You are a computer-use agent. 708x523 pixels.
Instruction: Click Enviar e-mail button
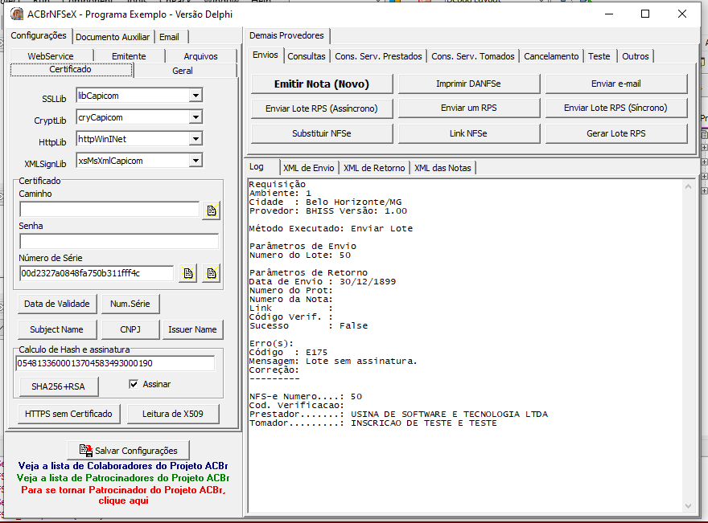point(616,84)
